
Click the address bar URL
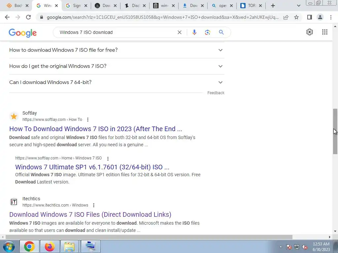(x=162, y=17)
